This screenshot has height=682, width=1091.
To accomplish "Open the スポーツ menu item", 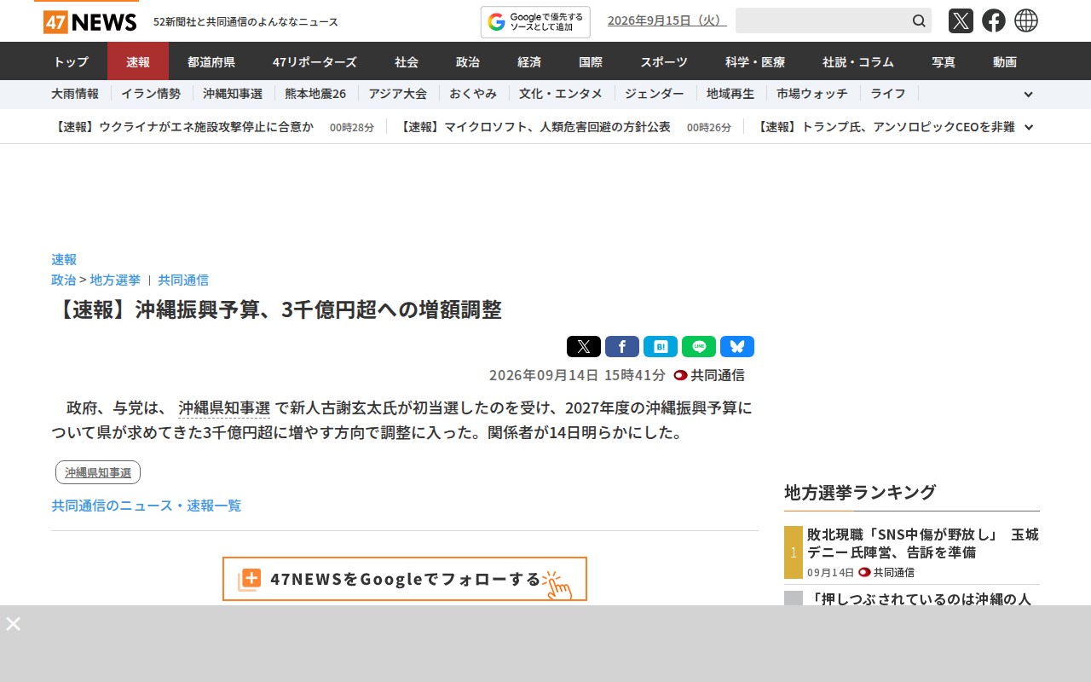I will point(664,61).
